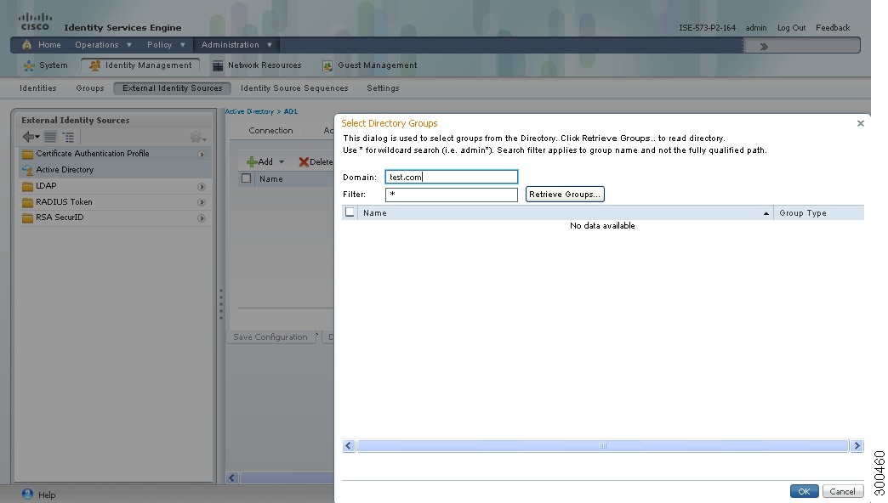
Task: Click the Cisco logo
Action: click(35, 22)
